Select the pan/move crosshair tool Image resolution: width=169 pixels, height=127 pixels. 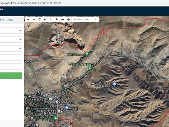[x=45, y=19]
